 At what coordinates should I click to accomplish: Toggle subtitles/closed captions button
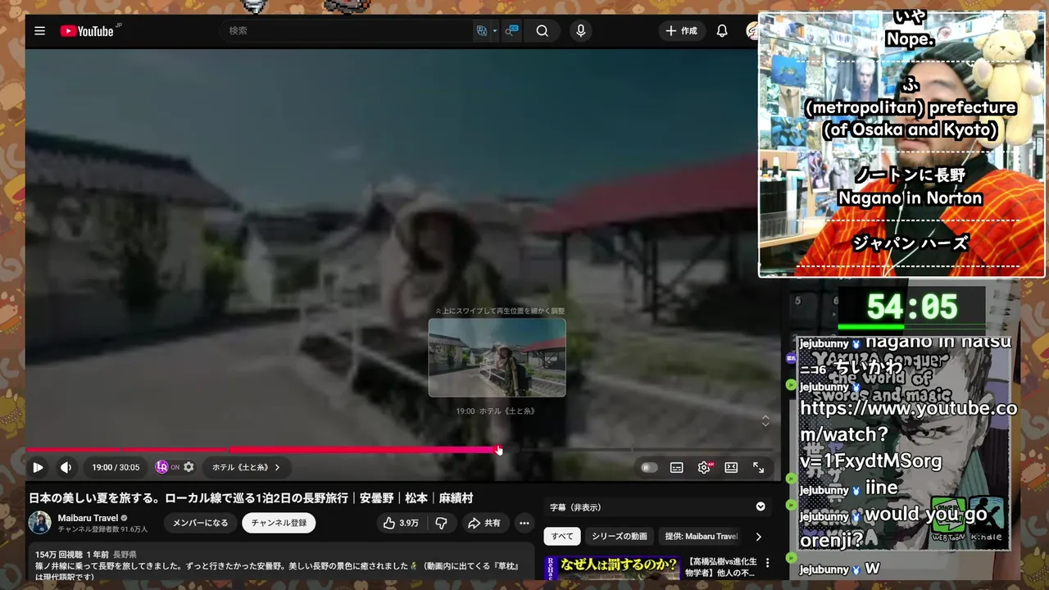(x=677, y=467)
